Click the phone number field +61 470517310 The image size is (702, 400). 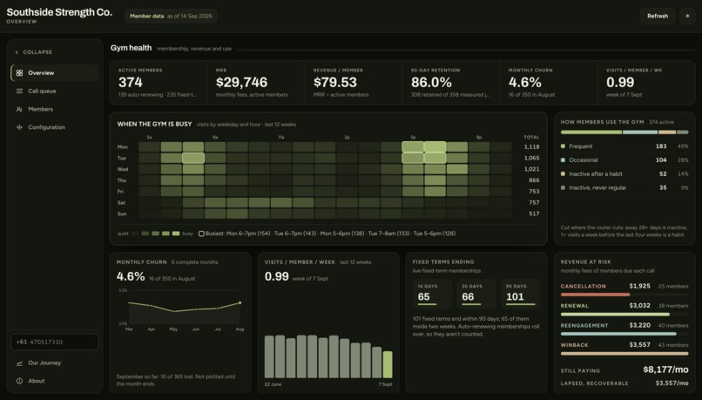[x=55, y=342]
